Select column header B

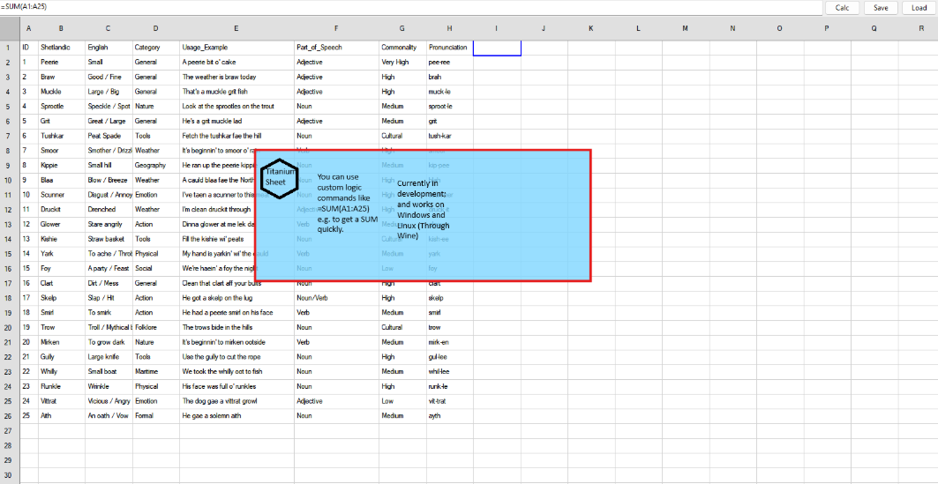tap(61, 28)
